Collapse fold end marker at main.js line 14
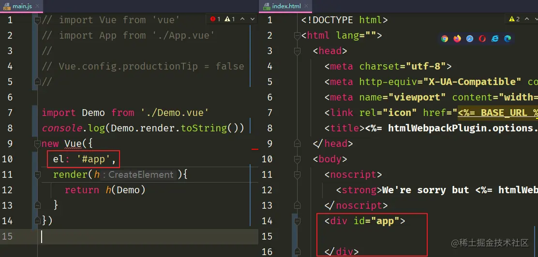 (x=37, y=220)
